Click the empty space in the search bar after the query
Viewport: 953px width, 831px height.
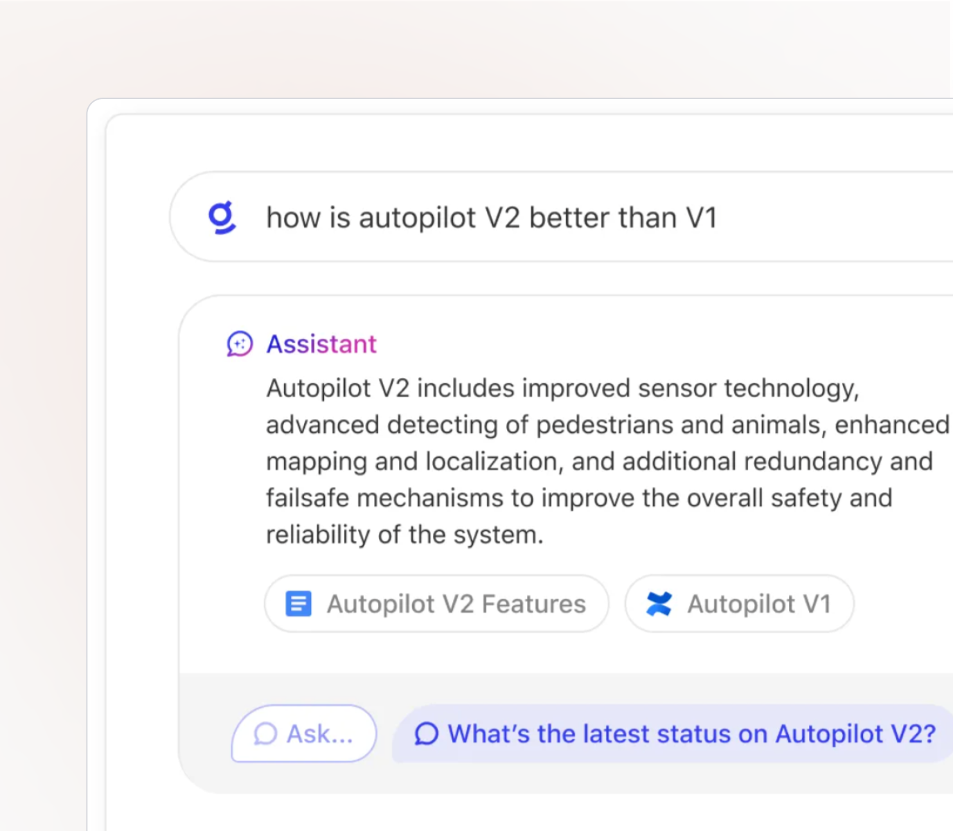831,217
